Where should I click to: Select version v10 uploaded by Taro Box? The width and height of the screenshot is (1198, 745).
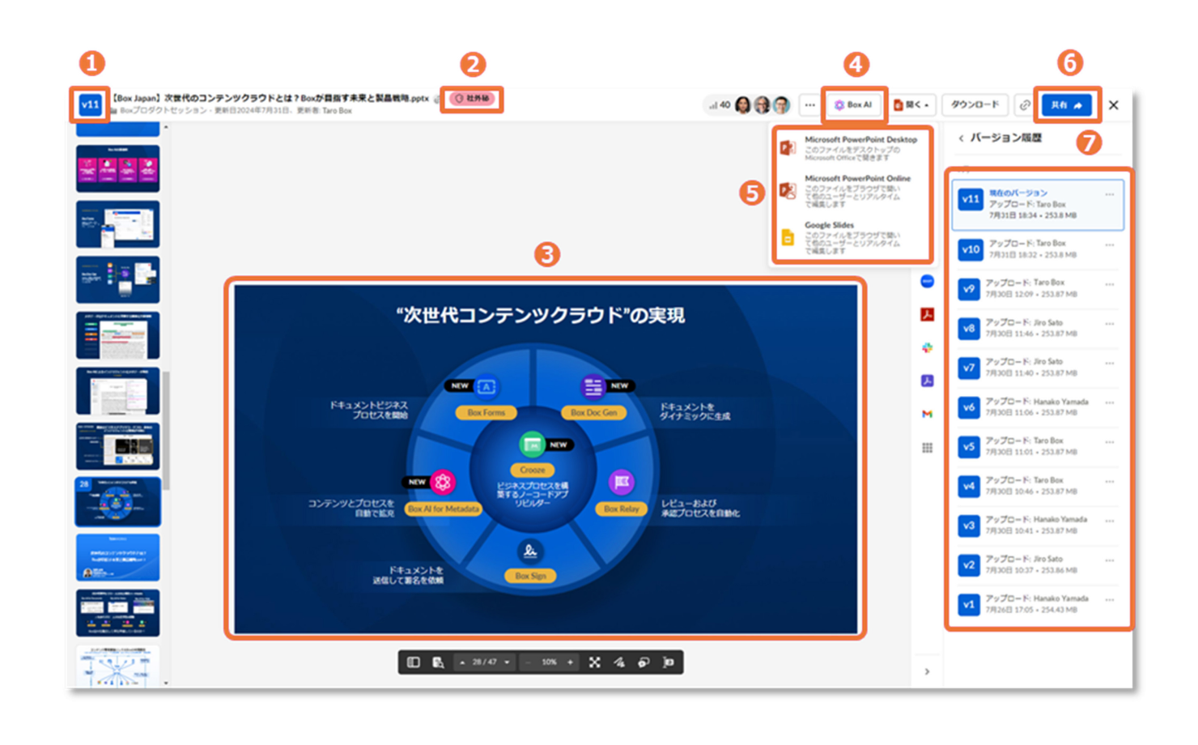(1039, 249)
